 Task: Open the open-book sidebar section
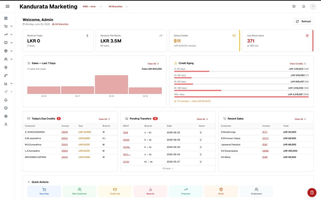pyautogui.click(x=6, y=43)
